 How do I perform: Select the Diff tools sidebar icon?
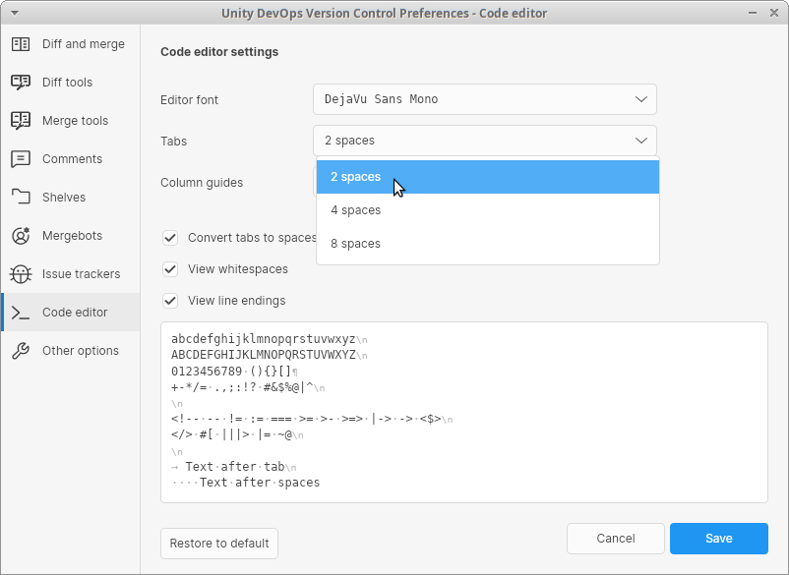click(20, 82)
